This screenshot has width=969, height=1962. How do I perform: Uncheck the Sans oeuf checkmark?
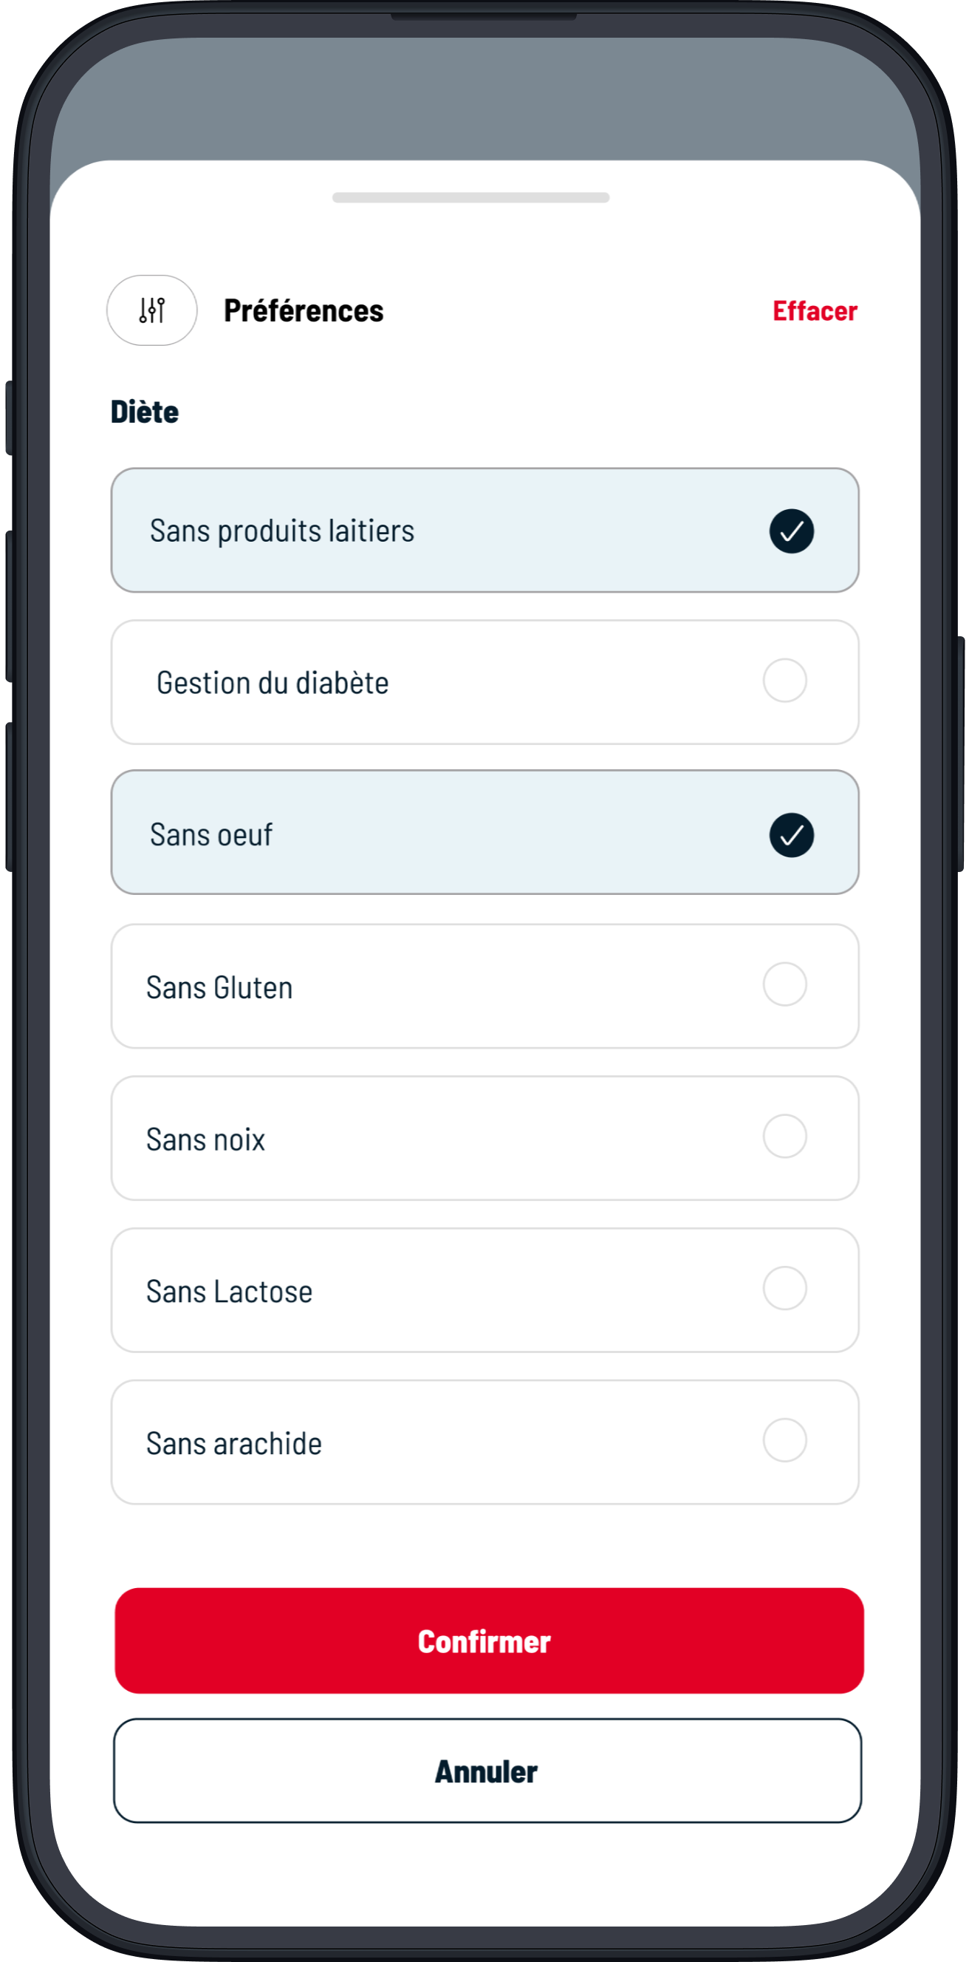791,835
